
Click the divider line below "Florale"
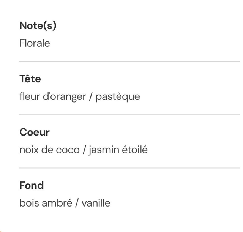pyautogui.click(x=129, y=61)
